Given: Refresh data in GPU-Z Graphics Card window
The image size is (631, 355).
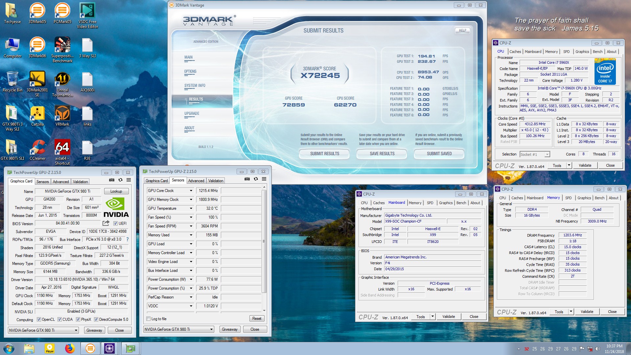Looking at the screenshot, I should pyautogui.click(x=120, y=180).
